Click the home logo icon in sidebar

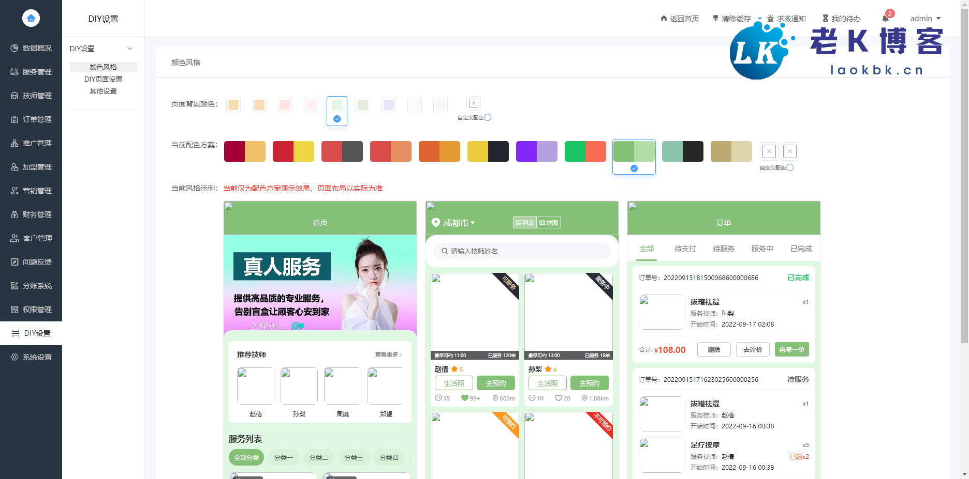31,18
